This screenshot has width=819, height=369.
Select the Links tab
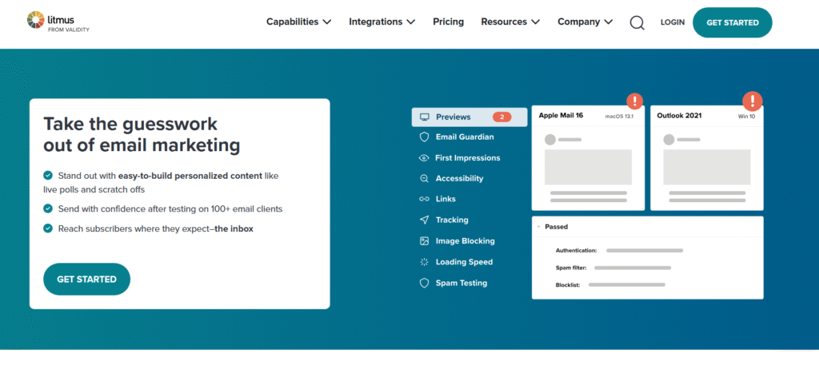point(437,199)
